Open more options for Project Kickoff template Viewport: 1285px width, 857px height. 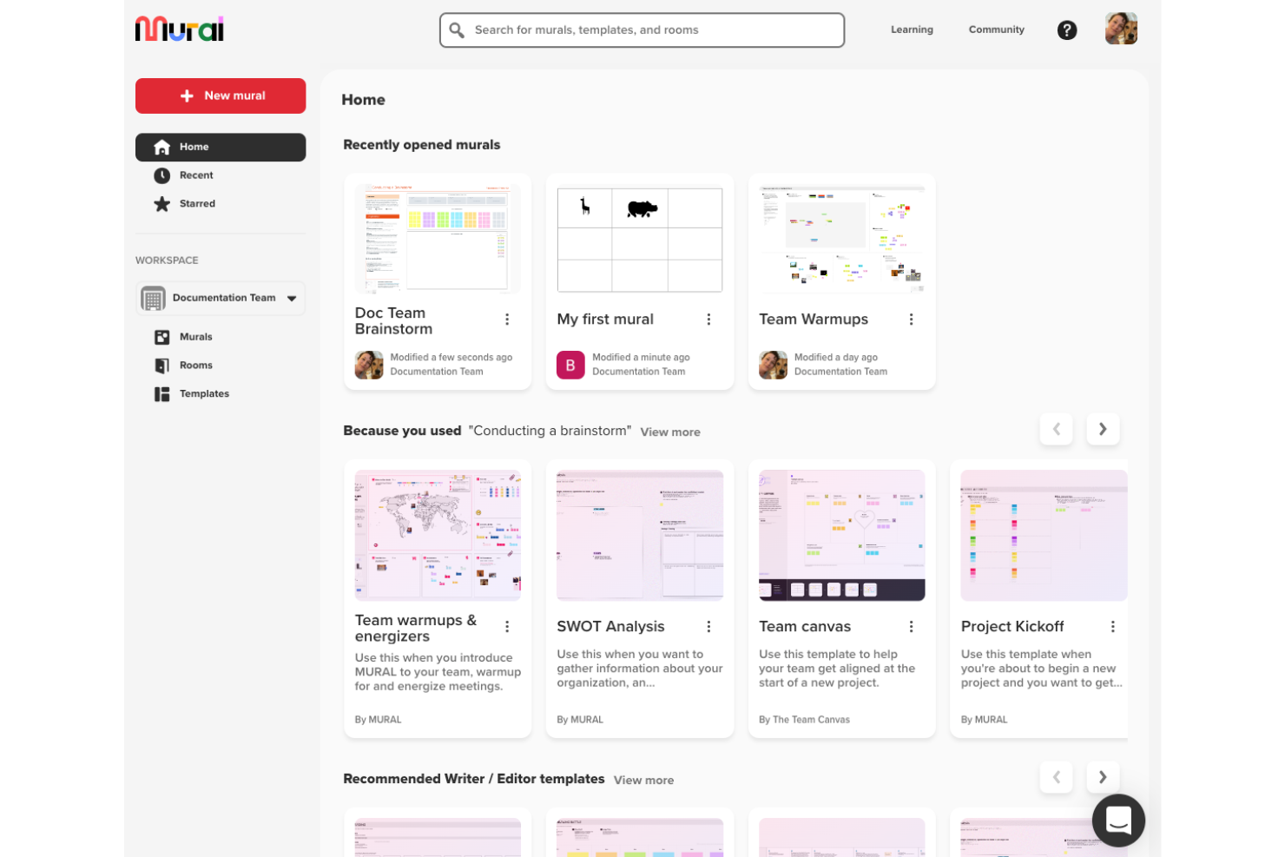[x=1112, y=627]
